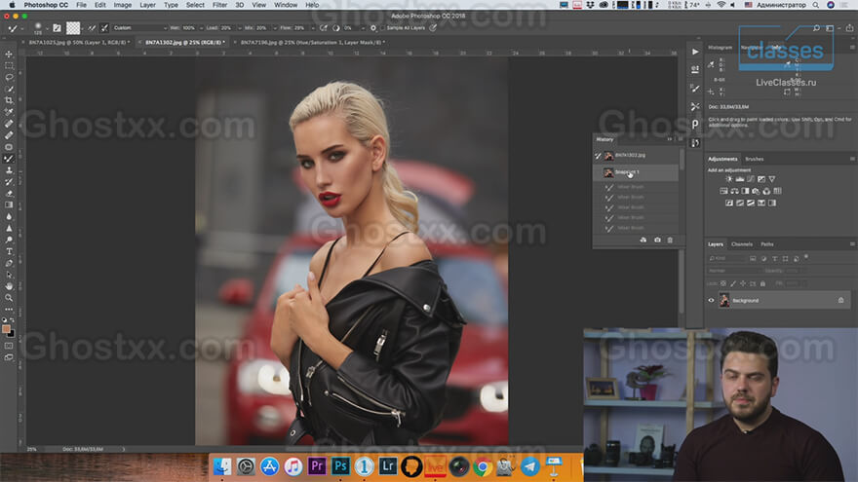Open Premiere Pro from the Dock
The image size is (858, 482).
point(317,466)
